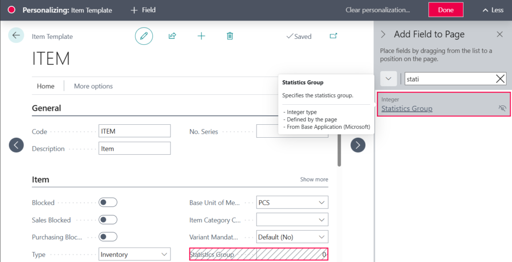
Task: Open the page in a new window icon
Action: (333, 36)
